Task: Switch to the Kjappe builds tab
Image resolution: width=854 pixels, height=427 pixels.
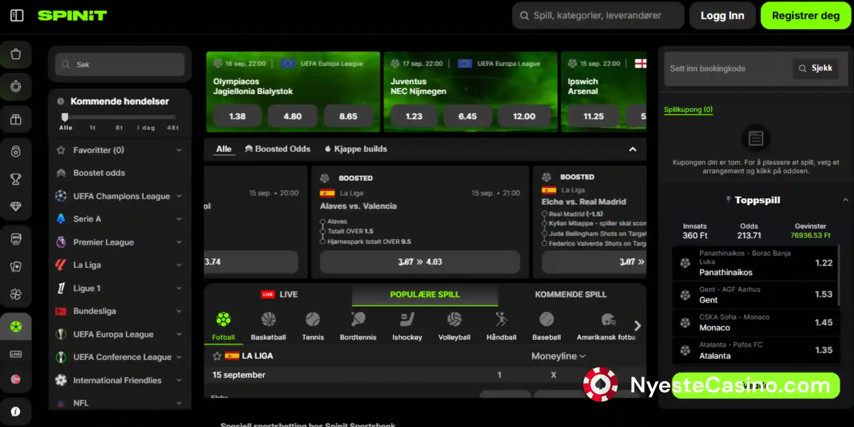Action: (x=356, y=149)
